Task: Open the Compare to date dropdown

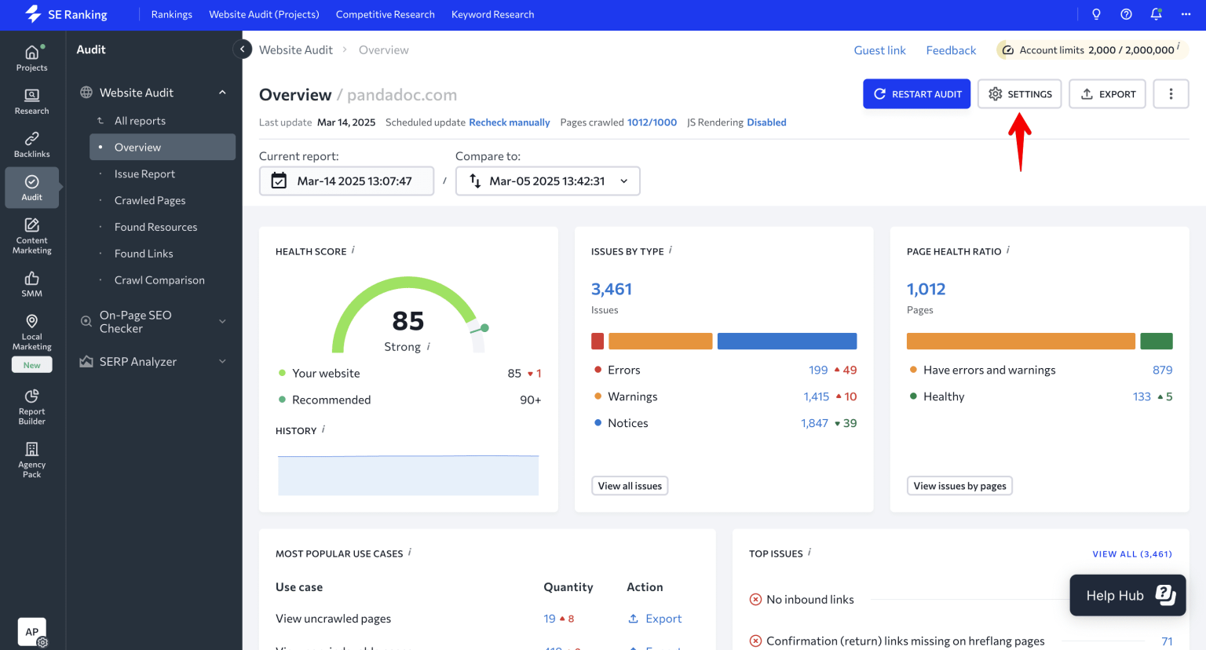Action: pos(547,181)
